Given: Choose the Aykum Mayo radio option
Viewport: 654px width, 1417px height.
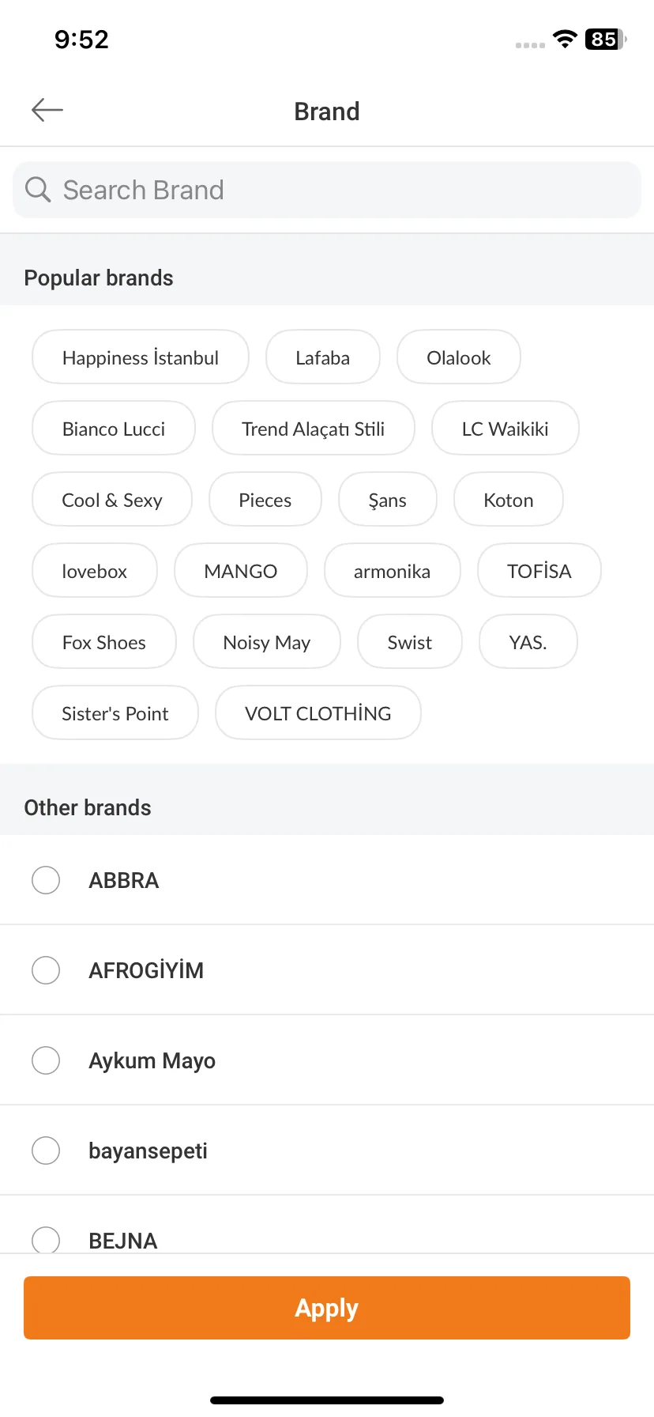Looking at the screenshot, I should click(x=46, y=1060).
